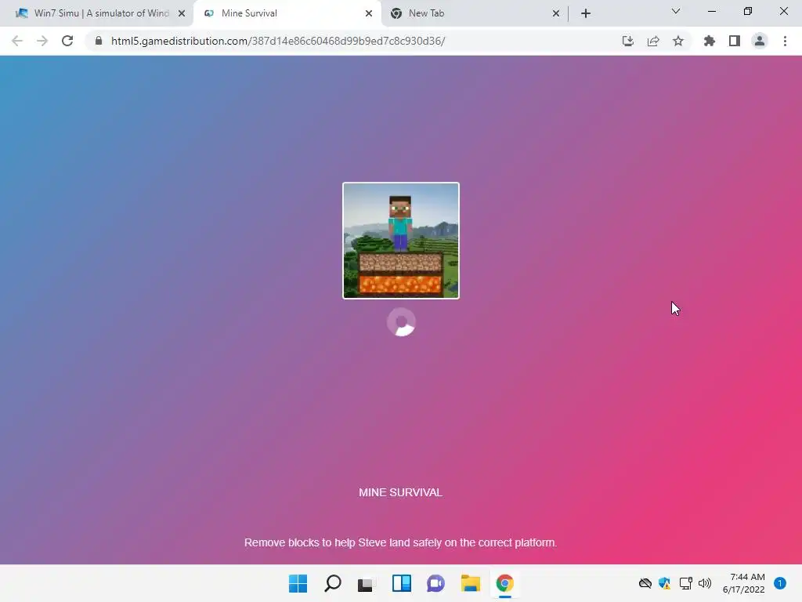The image size is (802, 602).
Task: Click the loading spinner indicator
Action: [x=402, y=322]
